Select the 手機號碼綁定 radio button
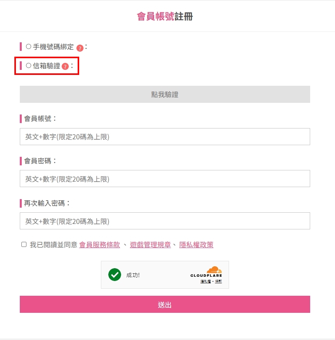 point(28,47)
